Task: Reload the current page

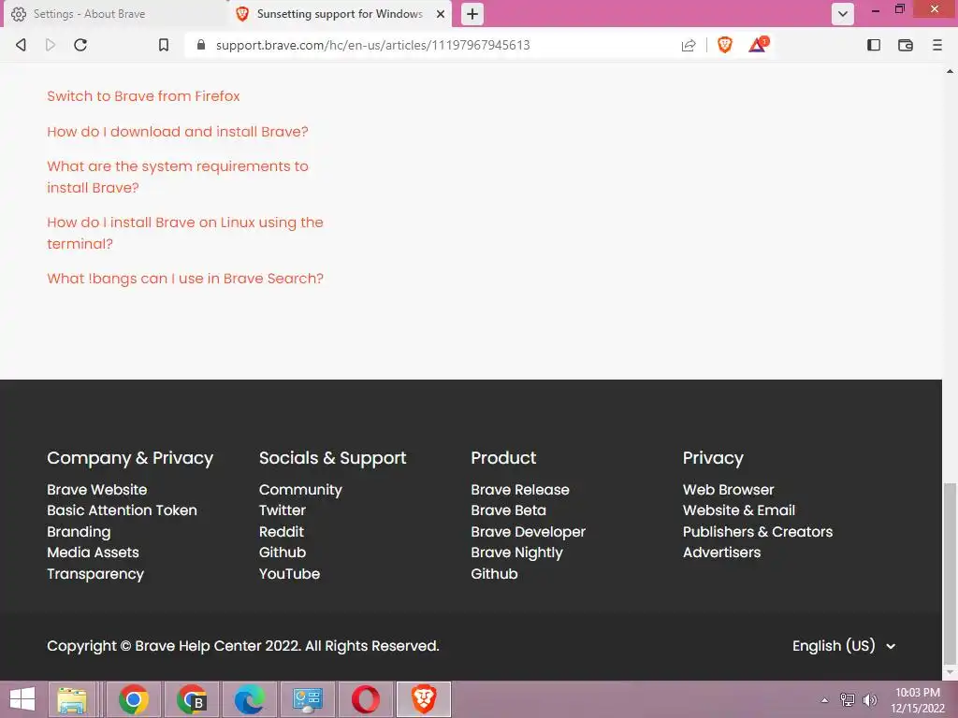Action: click(80, 45)
